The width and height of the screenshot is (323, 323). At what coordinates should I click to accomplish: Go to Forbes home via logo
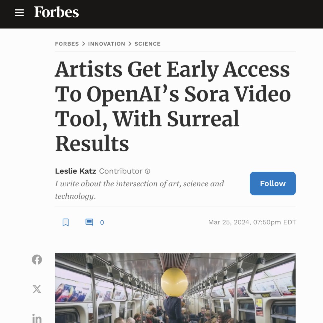(56, 12)
